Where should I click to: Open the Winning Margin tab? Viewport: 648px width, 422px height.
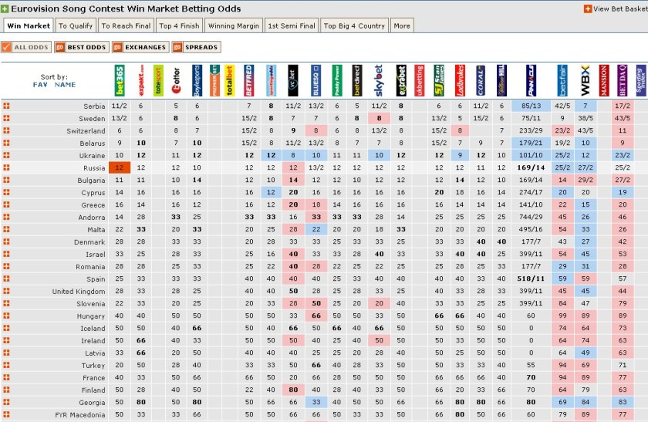pyautogui.click(x=234, y=25)
